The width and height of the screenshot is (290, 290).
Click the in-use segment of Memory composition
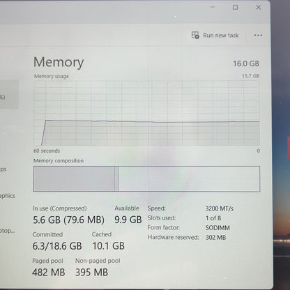tap(74, 178)
